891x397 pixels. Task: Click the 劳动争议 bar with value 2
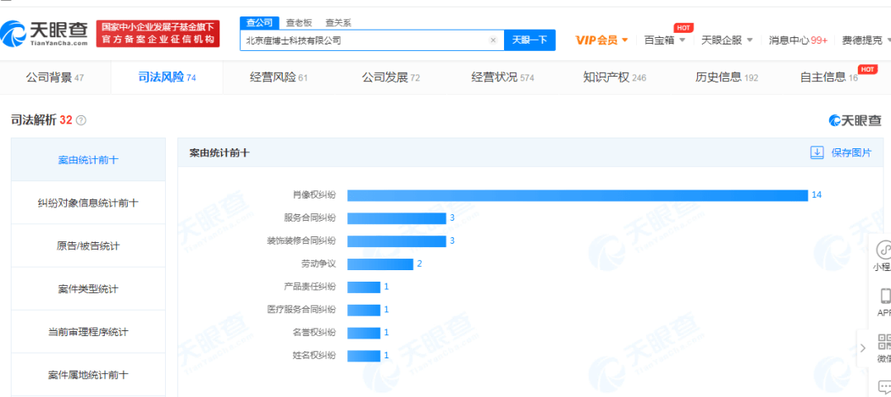click(x=380, y=264)
